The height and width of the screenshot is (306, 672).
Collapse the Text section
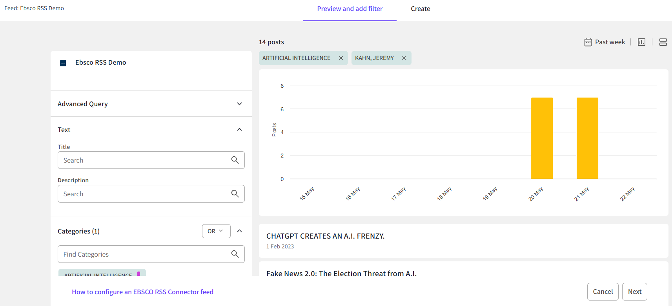pyautogui.click(x=239, y=130)
